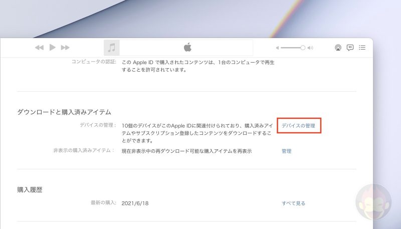The width and height of the screenshot is (401, 229).
Task: Click the 非表示の購入済みアイテム label
Action: pyautogui.click(x=84, y=150)
